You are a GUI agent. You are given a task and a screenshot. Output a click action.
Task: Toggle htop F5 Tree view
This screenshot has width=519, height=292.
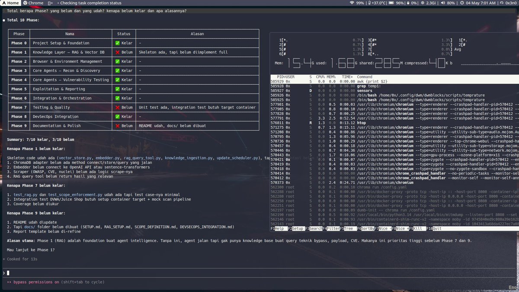[348, 228]
